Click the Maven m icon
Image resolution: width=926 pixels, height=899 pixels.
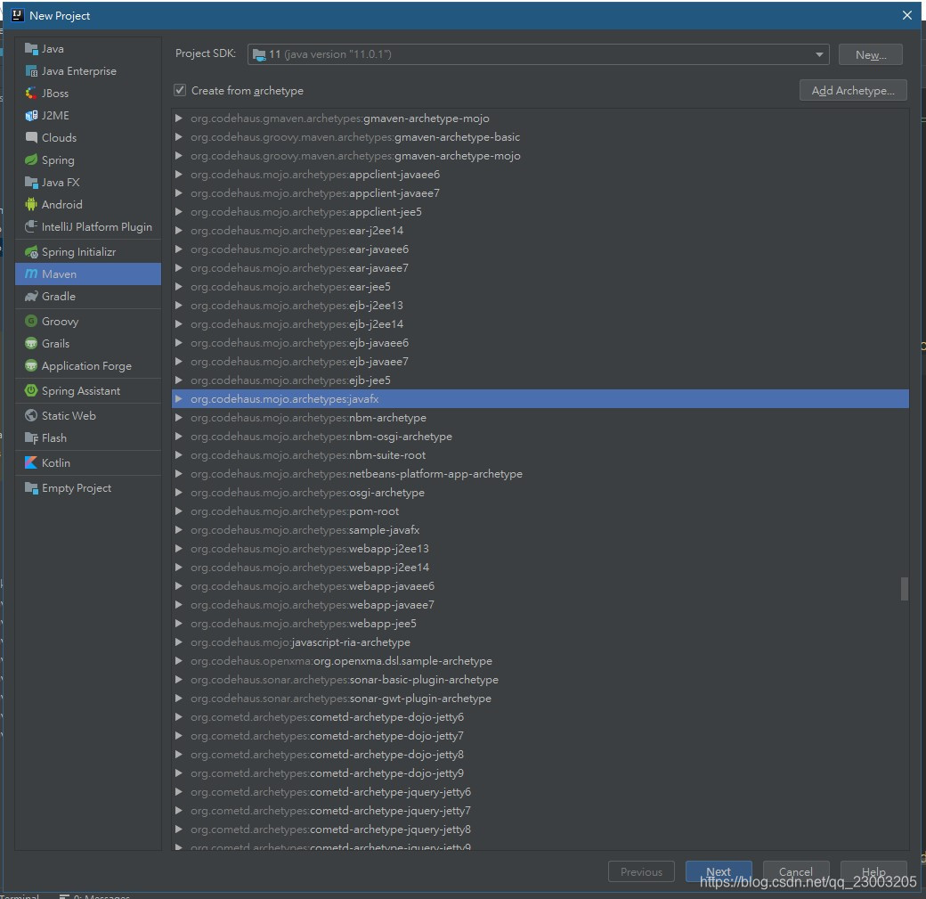coord(31,274)
